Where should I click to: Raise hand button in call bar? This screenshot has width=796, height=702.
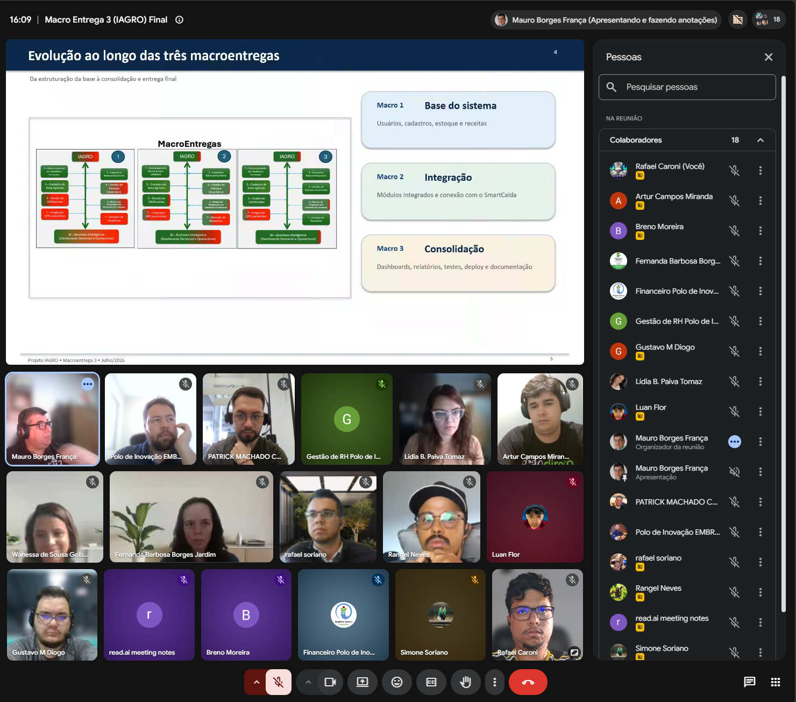[466, 682]
